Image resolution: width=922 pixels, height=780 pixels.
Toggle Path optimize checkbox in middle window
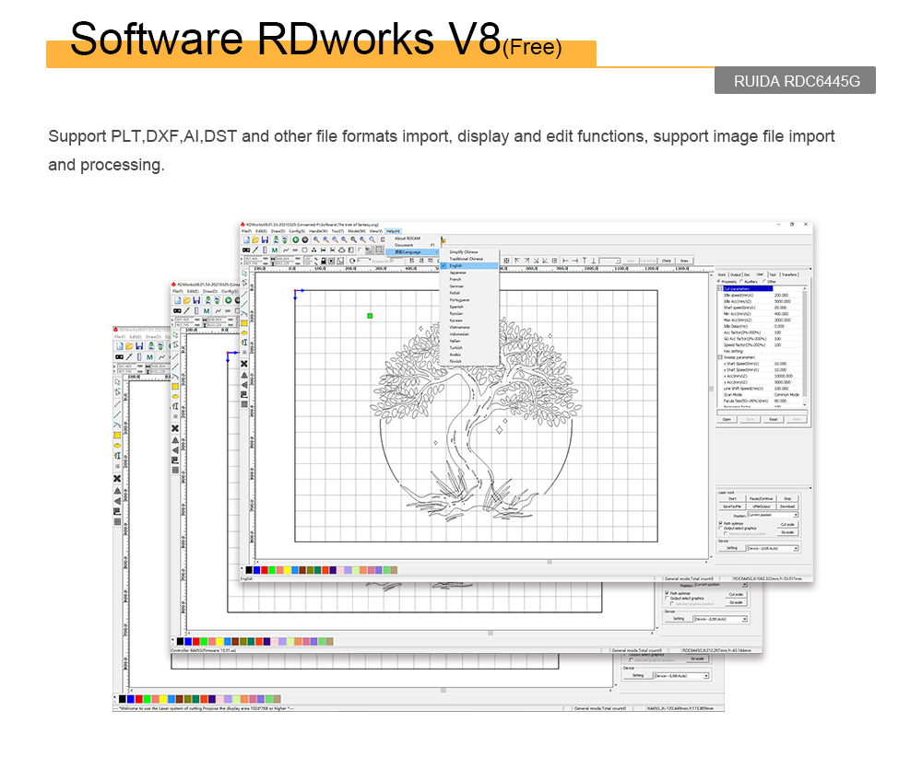click(667, 593)
